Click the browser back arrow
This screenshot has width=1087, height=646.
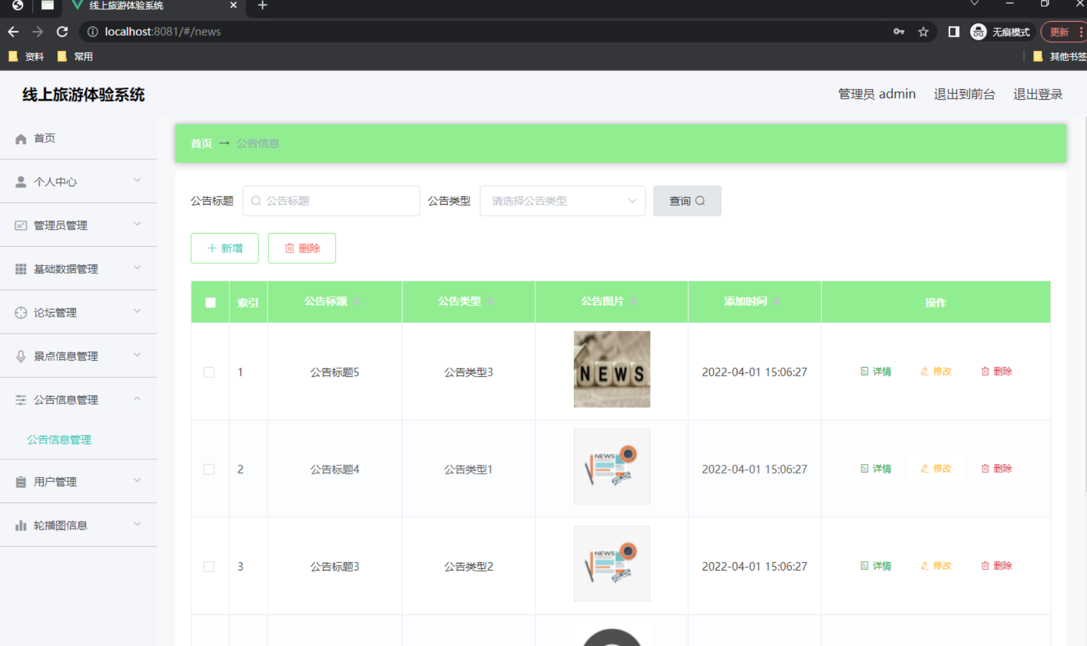13,32
